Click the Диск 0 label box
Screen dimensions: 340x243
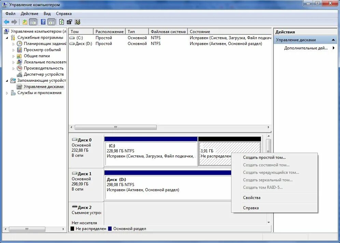[86, 151]
